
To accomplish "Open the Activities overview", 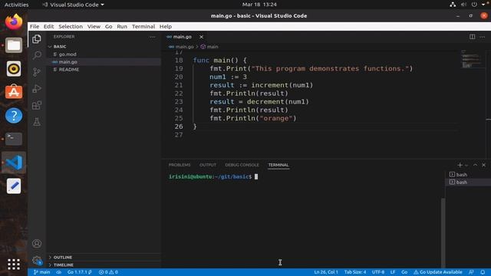I will tap(16, 5).
